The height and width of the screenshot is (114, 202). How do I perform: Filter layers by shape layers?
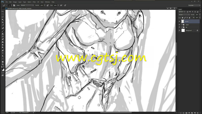[195, 12]
